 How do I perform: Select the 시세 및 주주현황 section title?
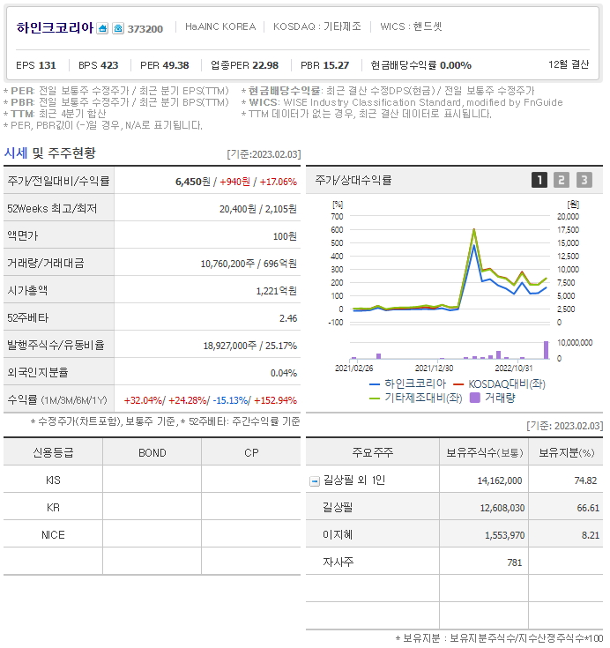coord(50,153)
